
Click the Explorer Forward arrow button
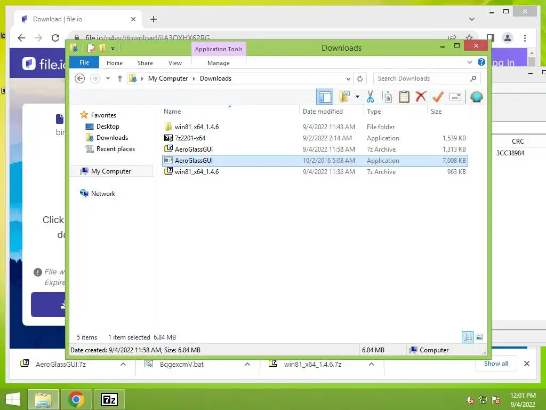click(95, 78)
